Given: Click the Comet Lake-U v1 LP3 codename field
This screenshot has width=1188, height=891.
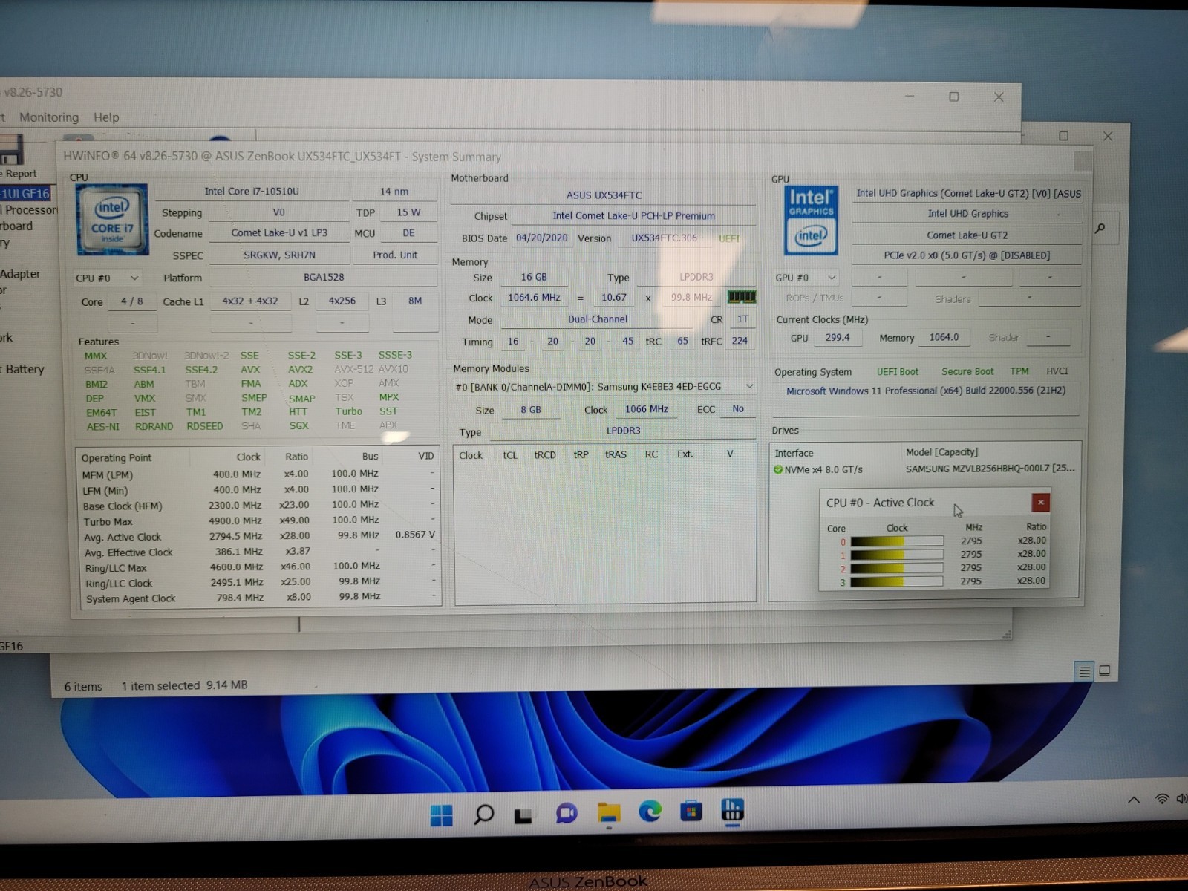Looking at the screenshot, I should 279,233.
